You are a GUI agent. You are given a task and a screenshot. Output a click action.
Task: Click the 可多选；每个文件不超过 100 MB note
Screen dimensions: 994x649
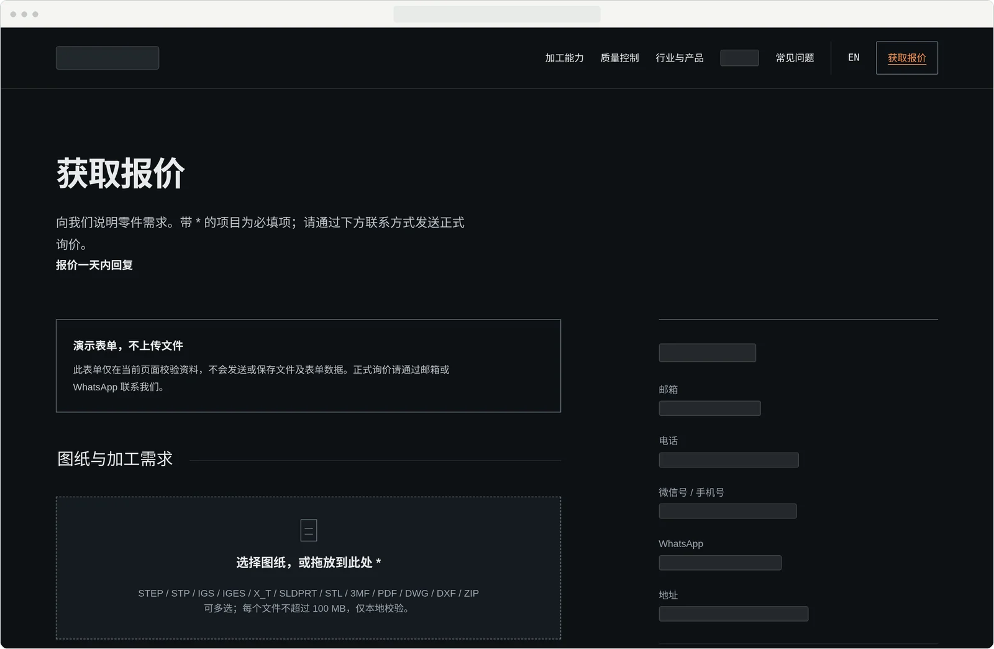[309, 608]
